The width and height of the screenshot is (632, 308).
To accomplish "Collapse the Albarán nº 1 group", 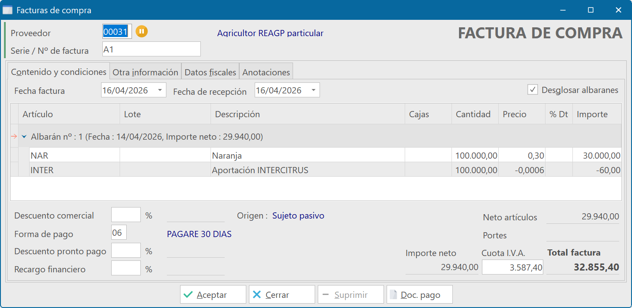I will 24,137.
